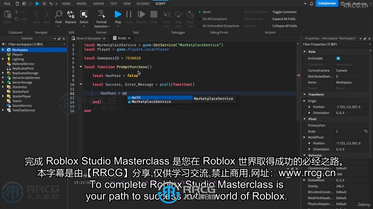
Task: Collapse the Data properties section
Action: point(305,52)
